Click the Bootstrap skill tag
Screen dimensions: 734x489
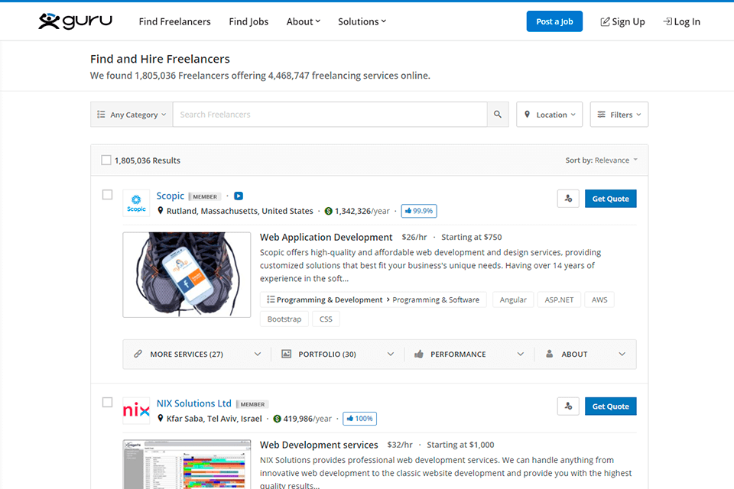(284, 319)
